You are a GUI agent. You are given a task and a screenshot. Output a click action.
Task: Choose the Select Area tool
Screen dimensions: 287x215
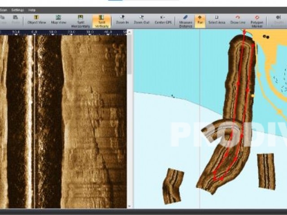[216, 21]
